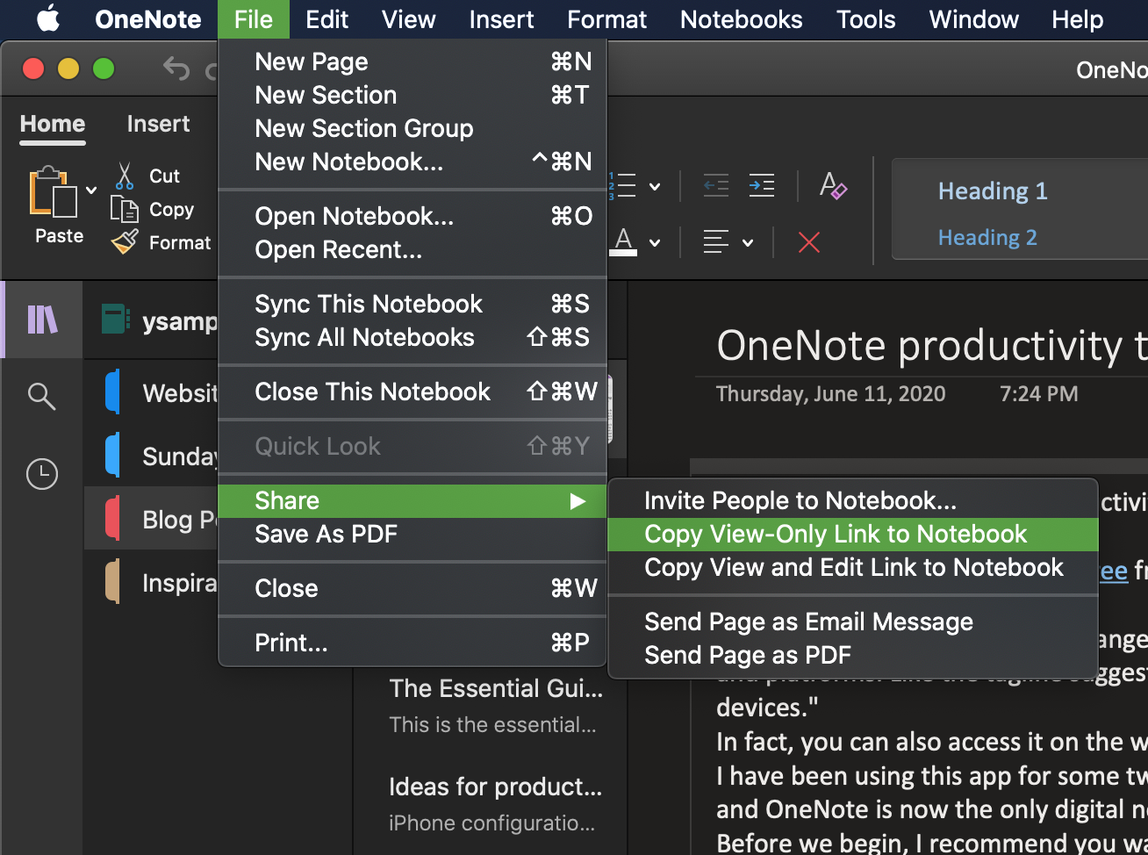Open recent notes clock icon
Image resolution: width=1148 pixels, height=855 pixels.
(x=42, y=474)
